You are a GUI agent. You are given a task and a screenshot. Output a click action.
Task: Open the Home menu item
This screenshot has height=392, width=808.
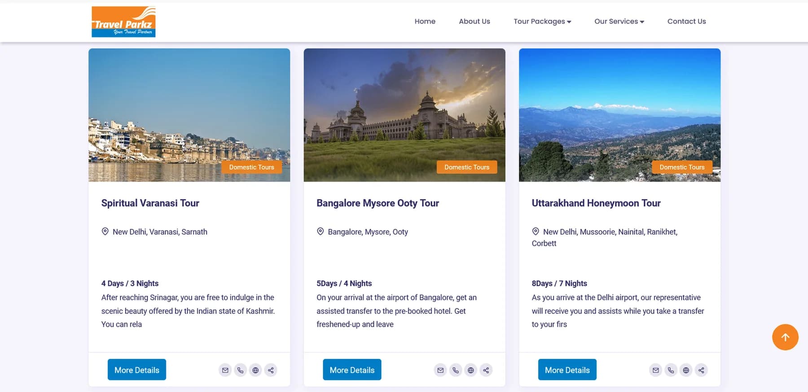tap(425, 21)
